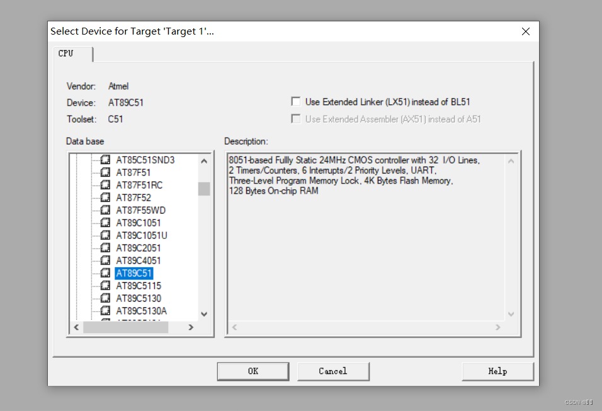Close the Select Device dialog
602x411 pixels.
(x=526, y=31)
